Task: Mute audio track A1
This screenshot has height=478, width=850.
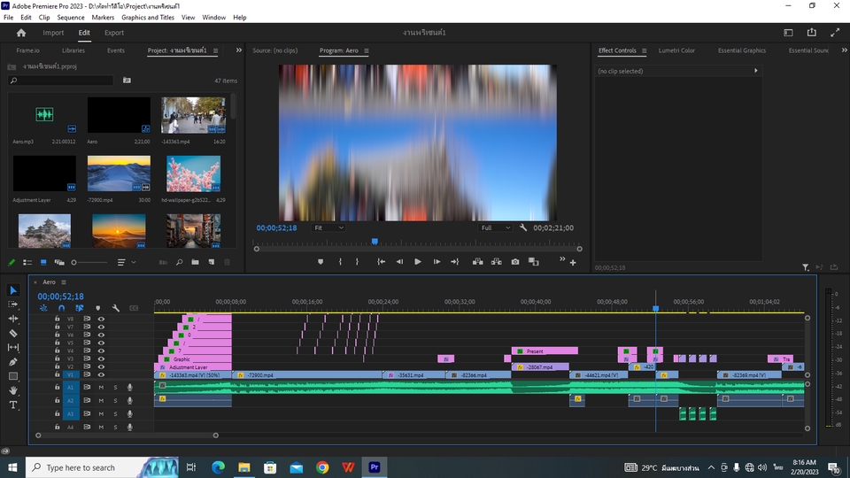Action: coord(101,387)
